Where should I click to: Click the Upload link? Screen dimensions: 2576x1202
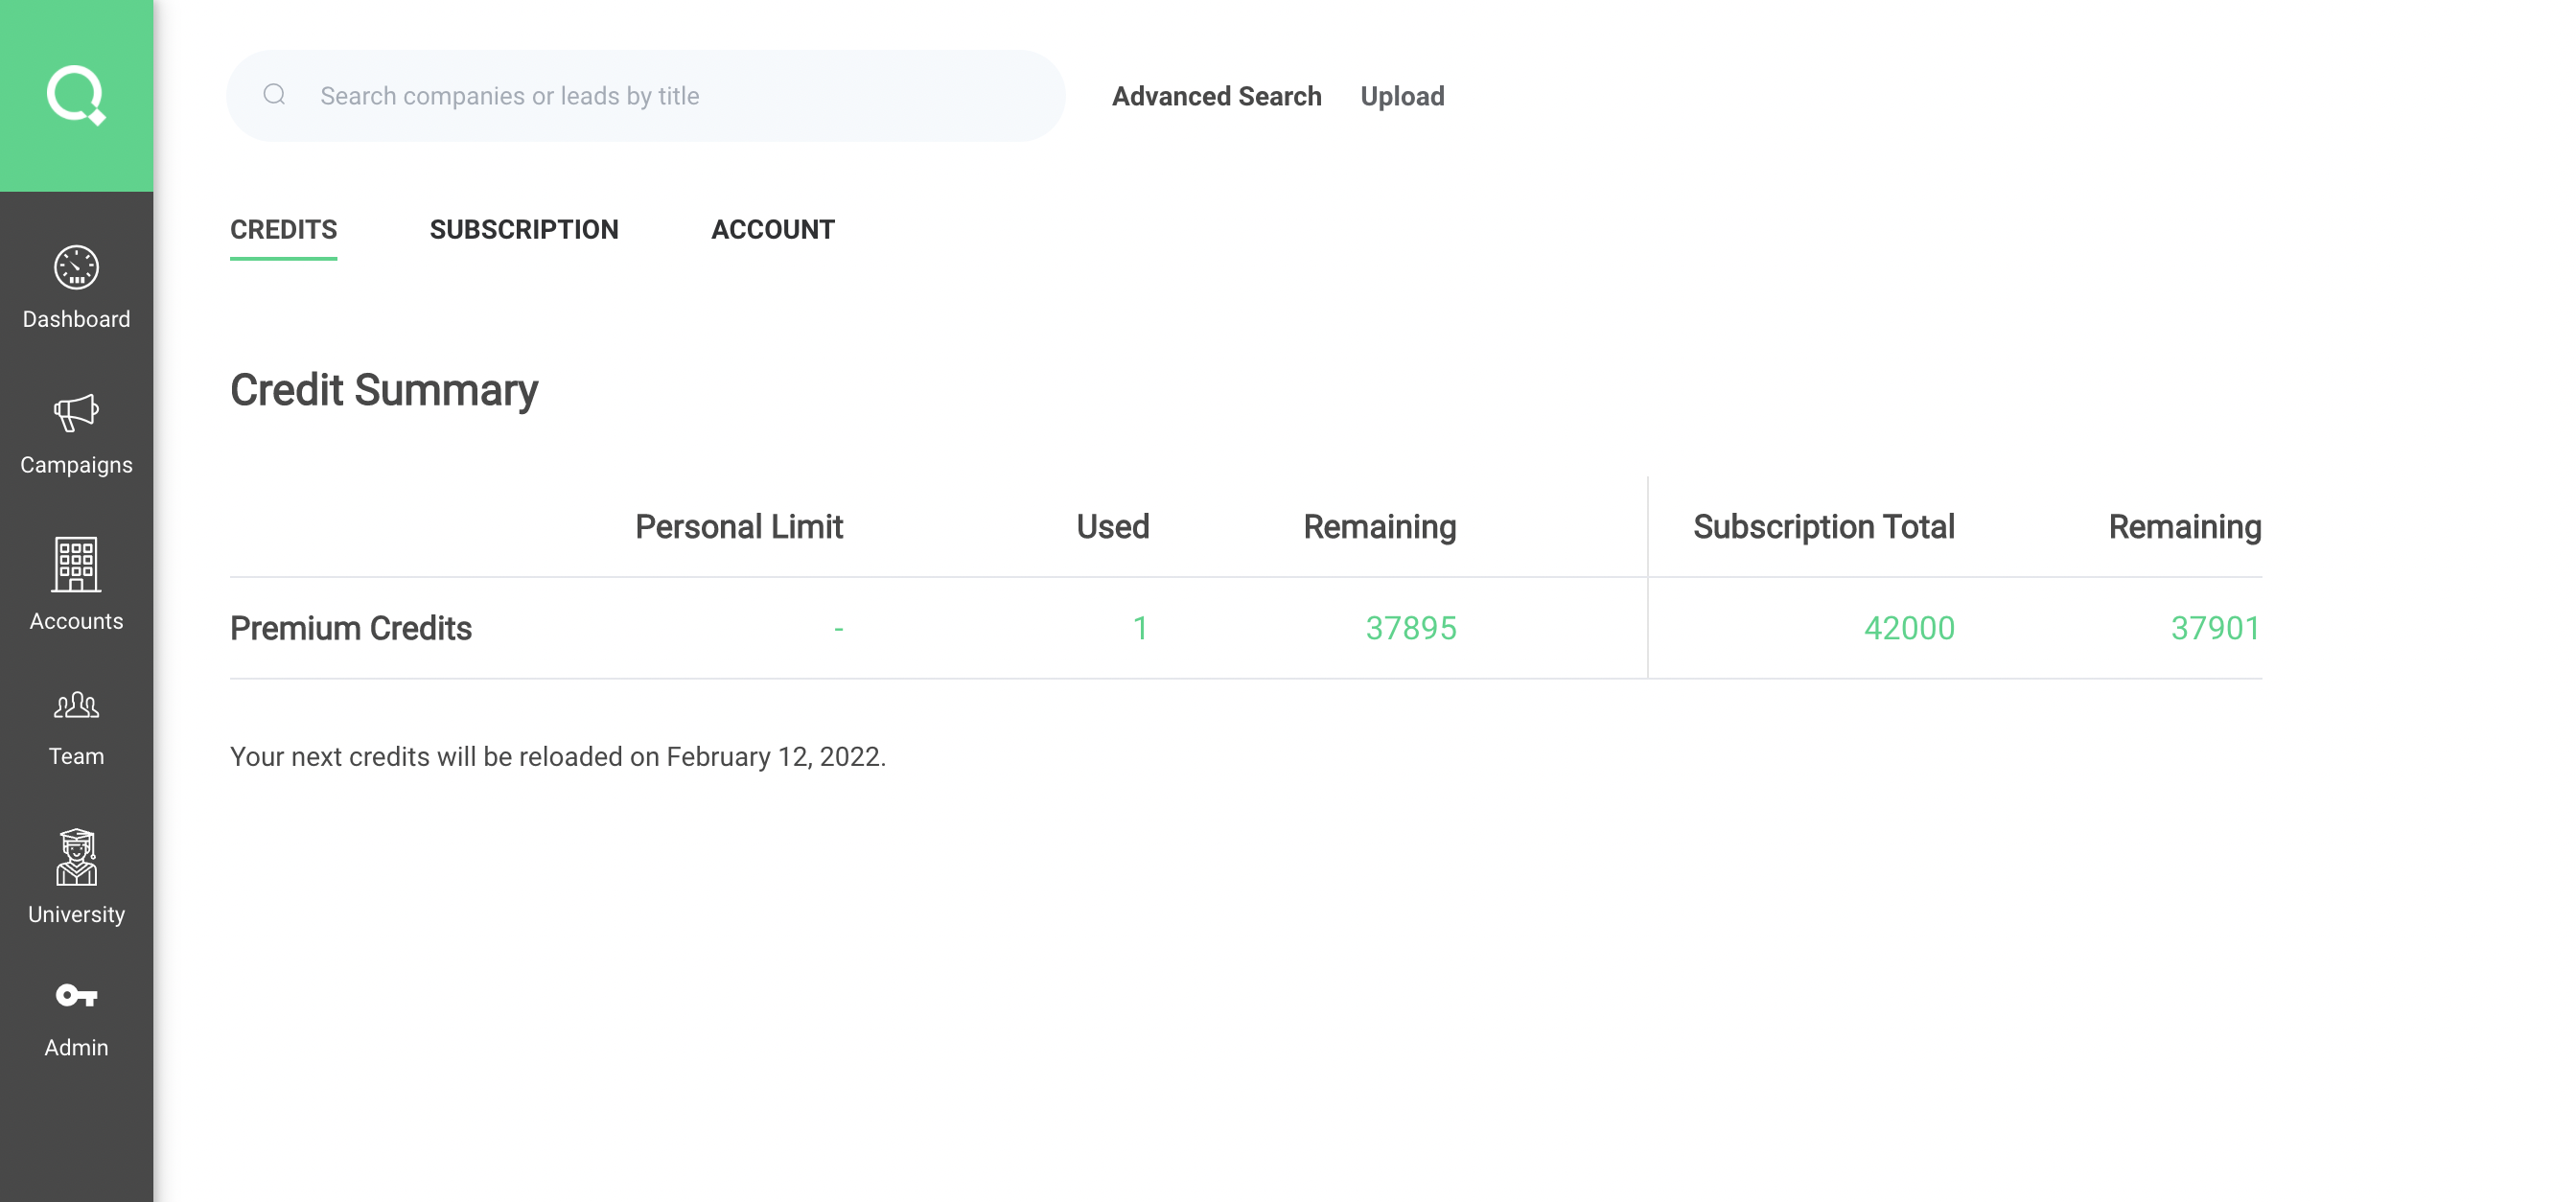(x=1402, y=96)
